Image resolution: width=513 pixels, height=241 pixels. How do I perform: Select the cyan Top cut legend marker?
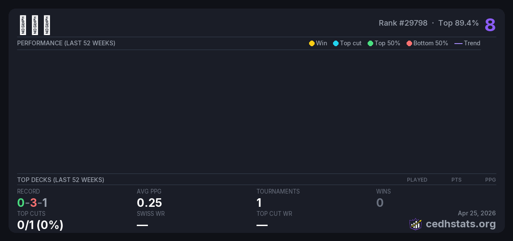click(336, 43)
